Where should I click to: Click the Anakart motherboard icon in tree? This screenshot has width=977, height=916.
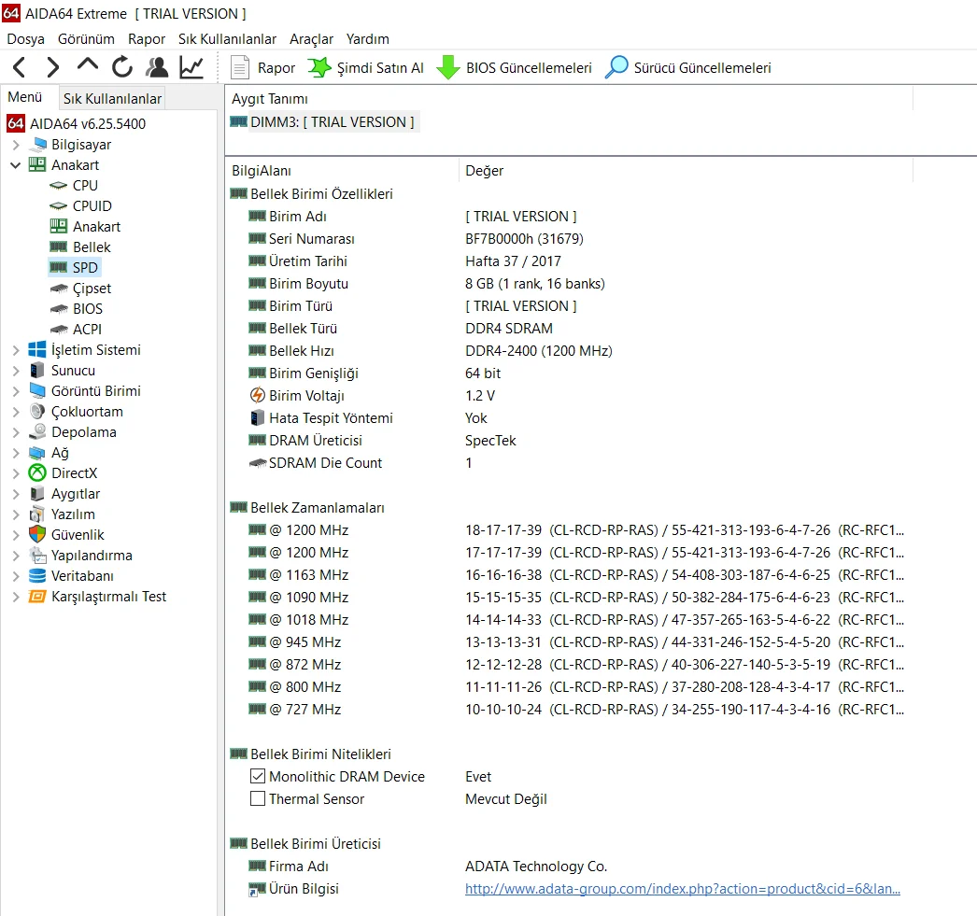pos(37,165)
